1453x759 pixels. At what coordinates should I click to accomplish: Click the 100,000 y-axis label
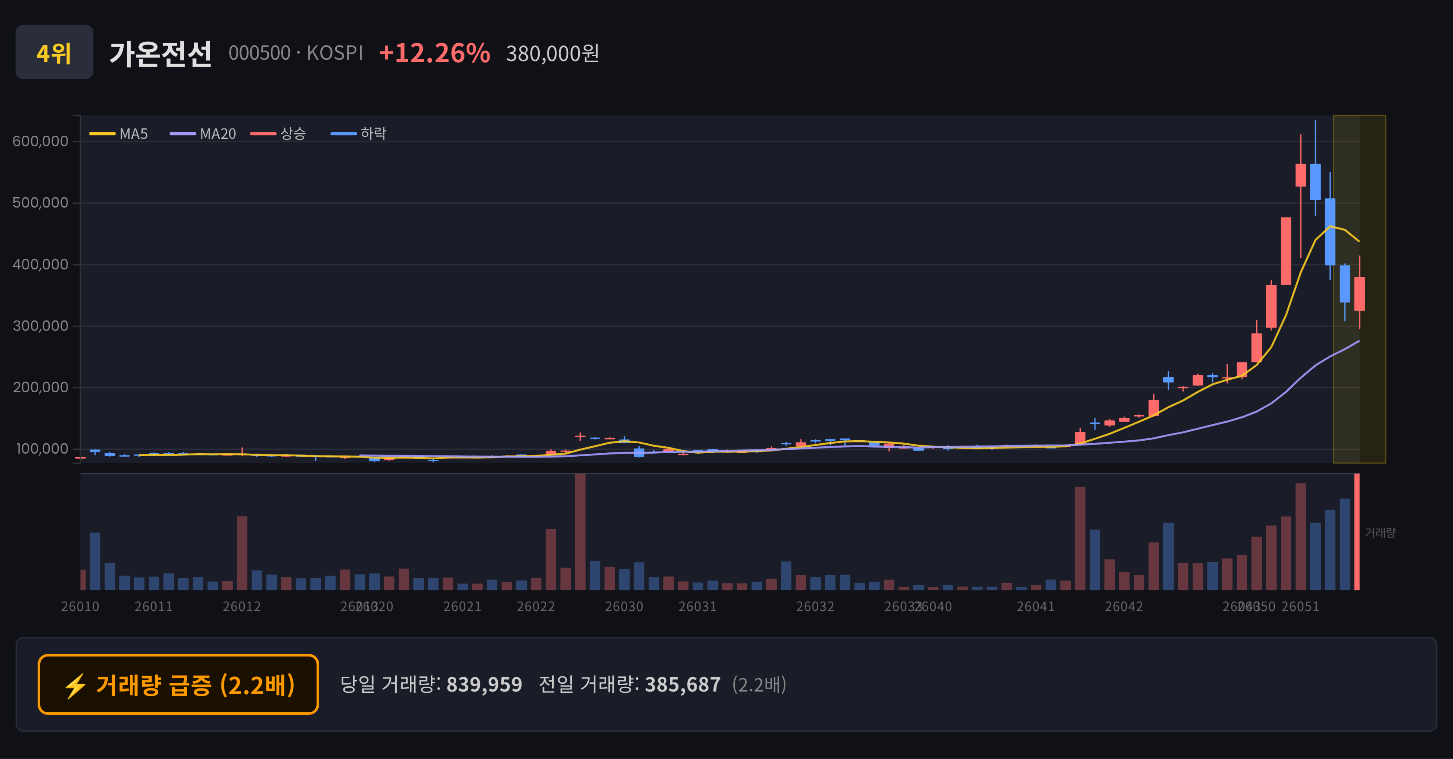[42, 448]
